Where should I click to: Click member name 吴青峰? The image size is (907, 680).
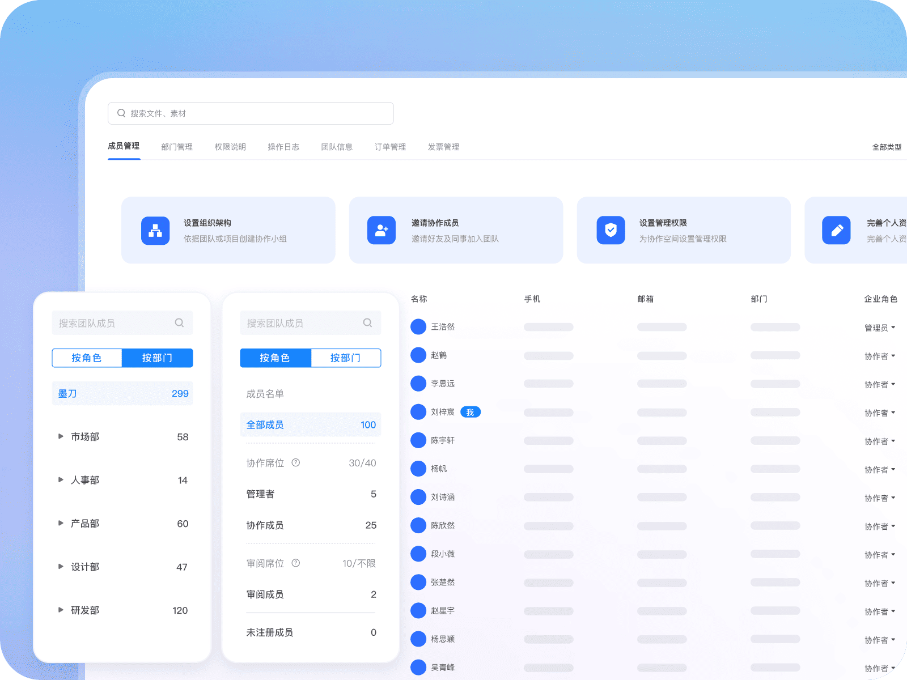[443, 668]
